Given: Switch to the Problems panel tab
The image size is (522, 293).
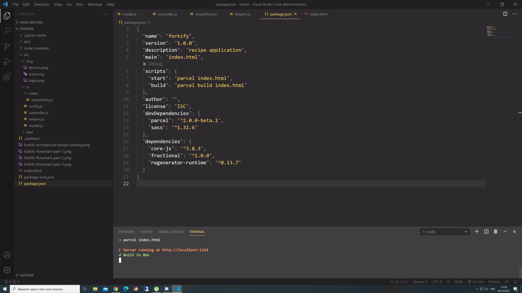Looking at the screenshot, I should pos(127,232).
